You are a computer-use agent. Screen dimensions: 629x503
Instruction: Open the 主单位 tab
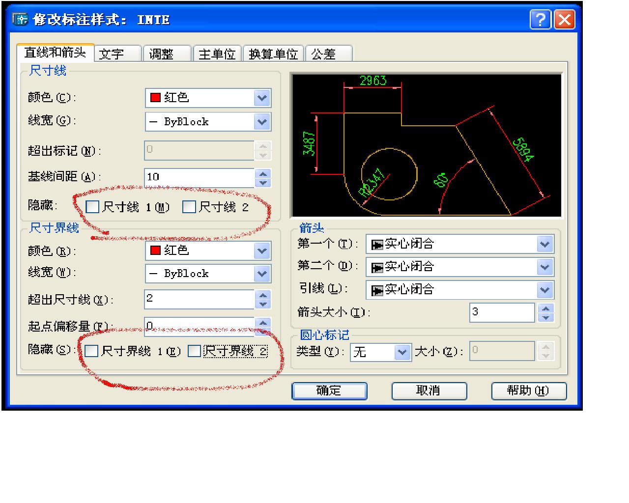click(x=217, y=54)
